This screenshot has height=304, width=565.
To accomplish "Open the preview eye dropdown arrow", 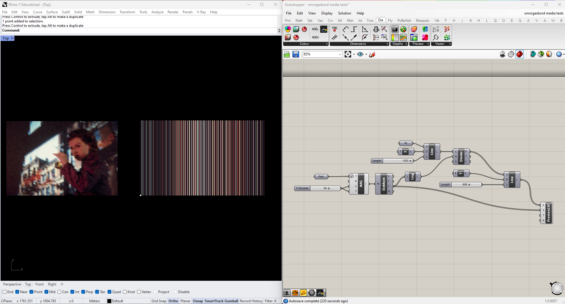I will (x=366, y=54).
